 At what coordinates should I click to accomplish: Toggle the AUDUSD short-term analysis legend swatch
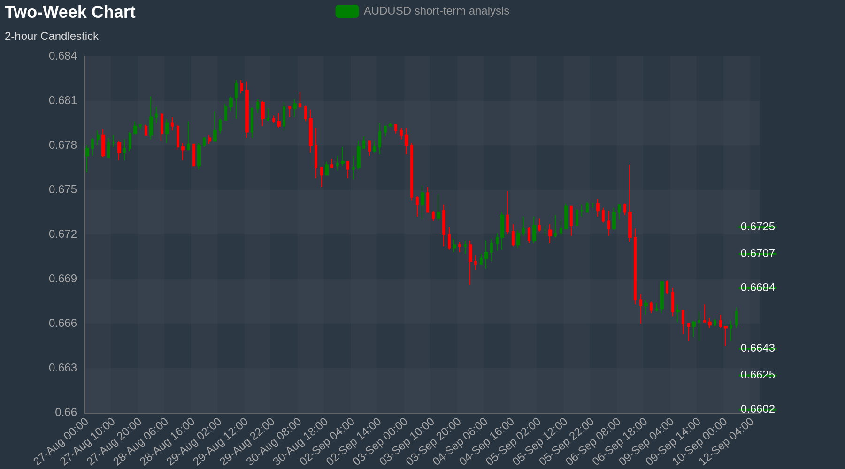point(347,11)
